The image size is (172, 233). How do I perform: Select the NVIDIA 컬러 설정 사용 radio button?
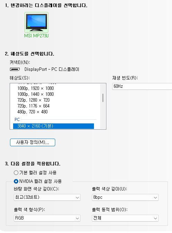click(x=16, y=181)
